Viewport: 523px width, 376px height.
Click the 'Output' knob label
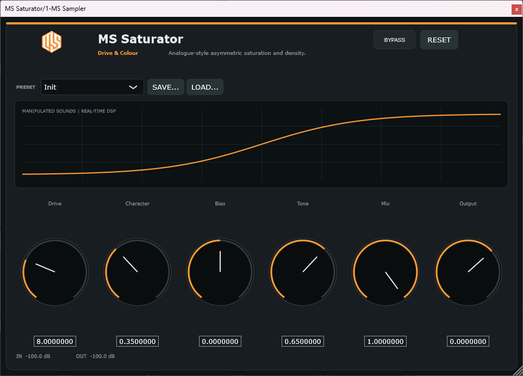coord(468,204)
